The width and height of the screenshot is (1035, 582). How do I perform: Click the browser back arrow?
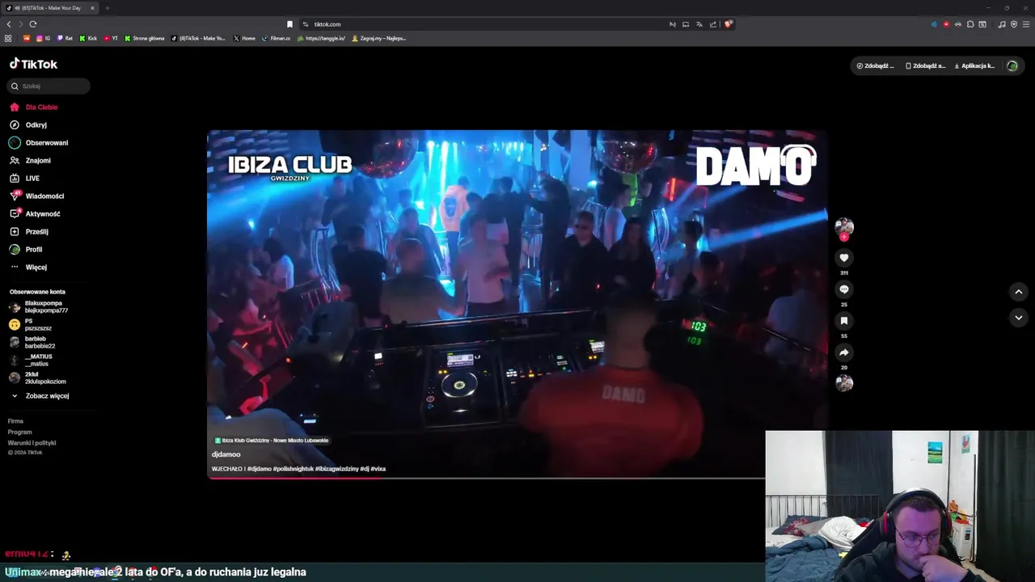point(9,24)
